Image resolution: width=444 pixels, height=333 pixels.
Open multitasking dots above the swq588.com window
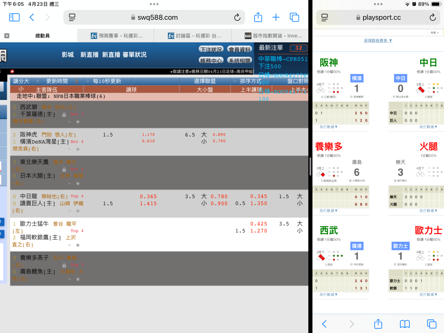(154, 4)
